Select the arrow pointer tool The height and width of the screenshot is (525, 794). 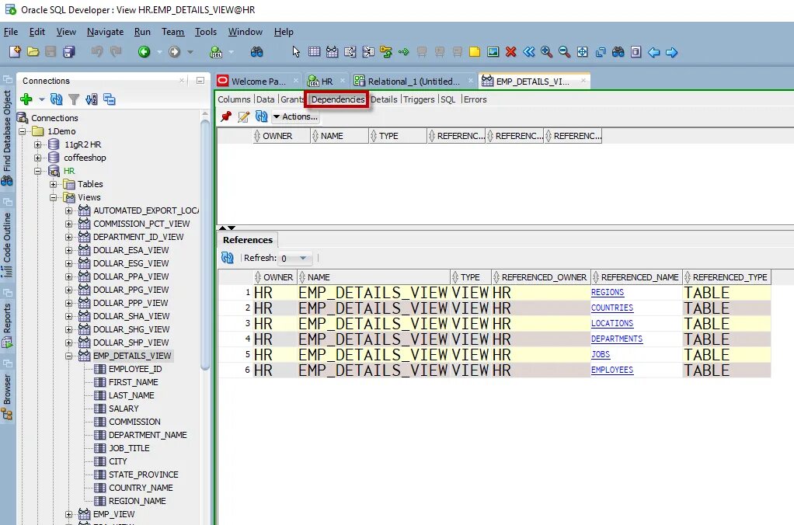pyautogui.click(x=296, y=51)
